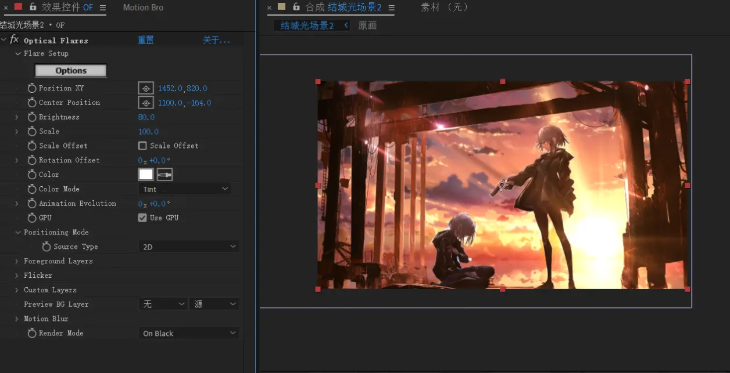730x373 pixels.
Task: Toggle the Center Position stopwatch
Action: click(x=32, y=103)
